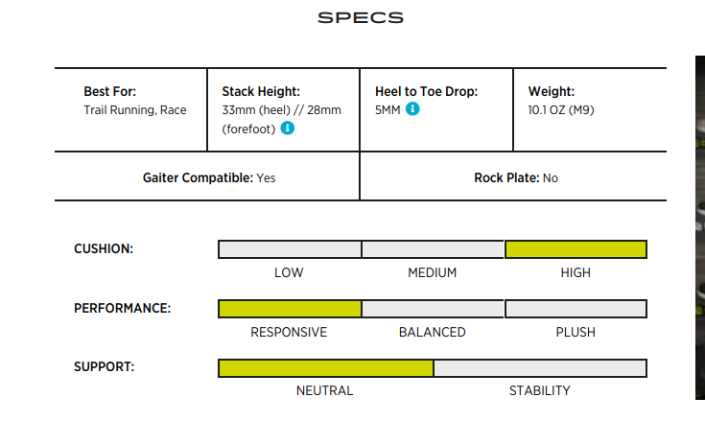Open the Heel to Toe Drop info icon

pos(413,109)
